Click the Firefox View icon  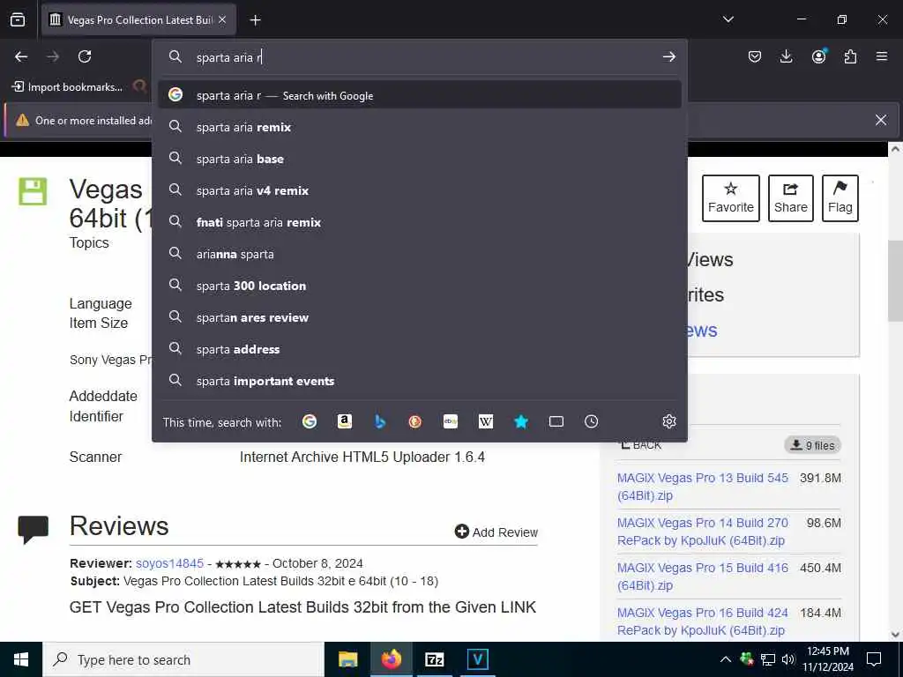coord(18,19)
